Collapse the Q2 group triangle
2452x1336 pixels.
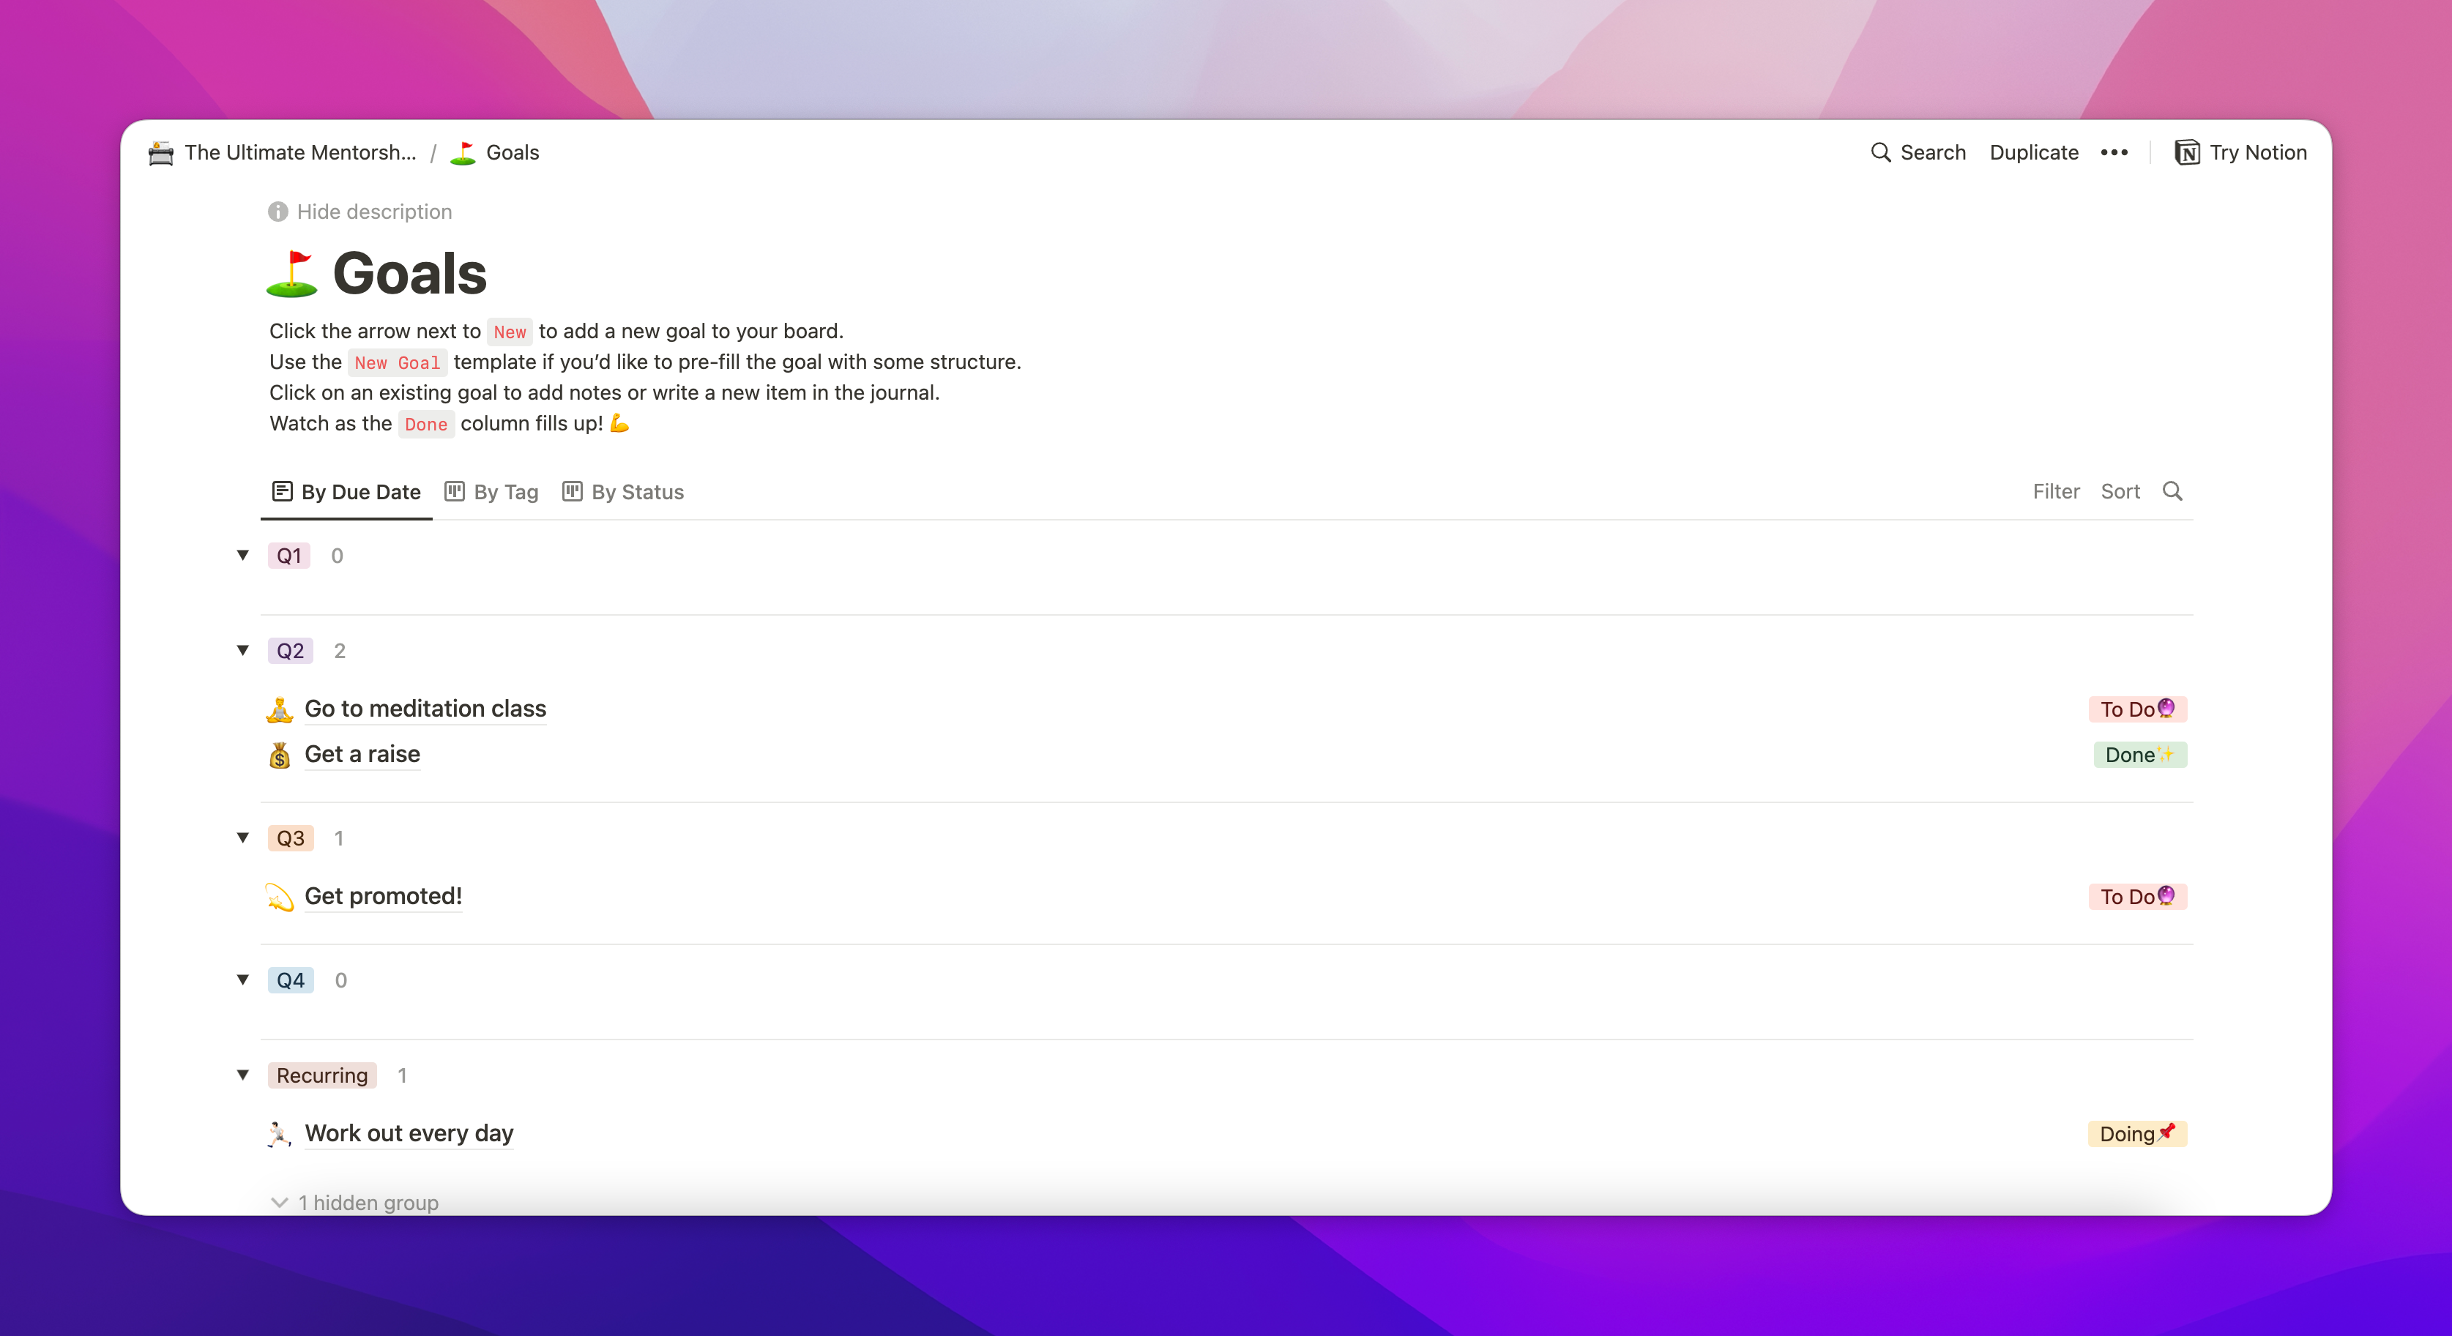pyautogui.click(x=243, y=650)
